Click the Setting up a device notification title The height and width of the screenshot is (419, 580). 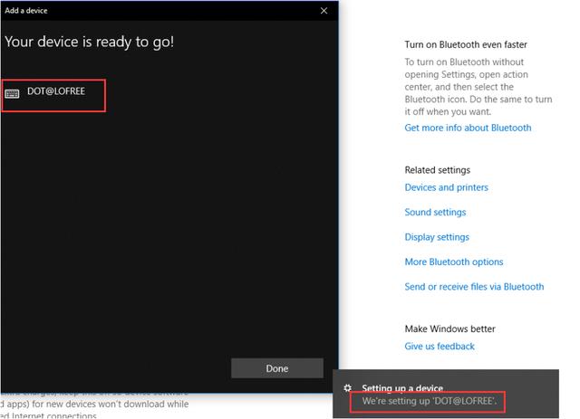click(x=402, y=388)
